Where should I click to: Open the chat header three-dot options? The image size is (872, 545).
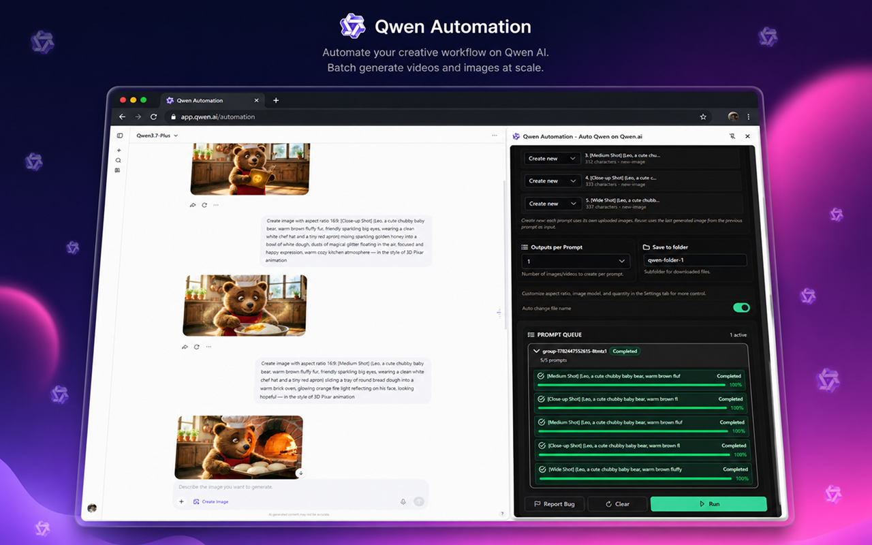[495, 136]
